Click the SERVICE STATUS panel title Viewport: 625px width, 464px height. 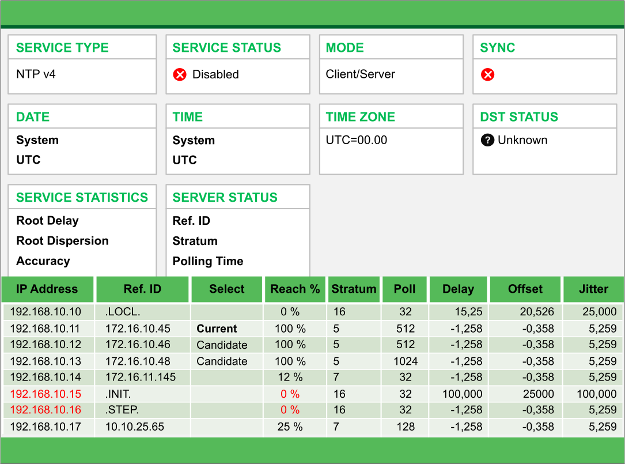click(x=227, y=48)
